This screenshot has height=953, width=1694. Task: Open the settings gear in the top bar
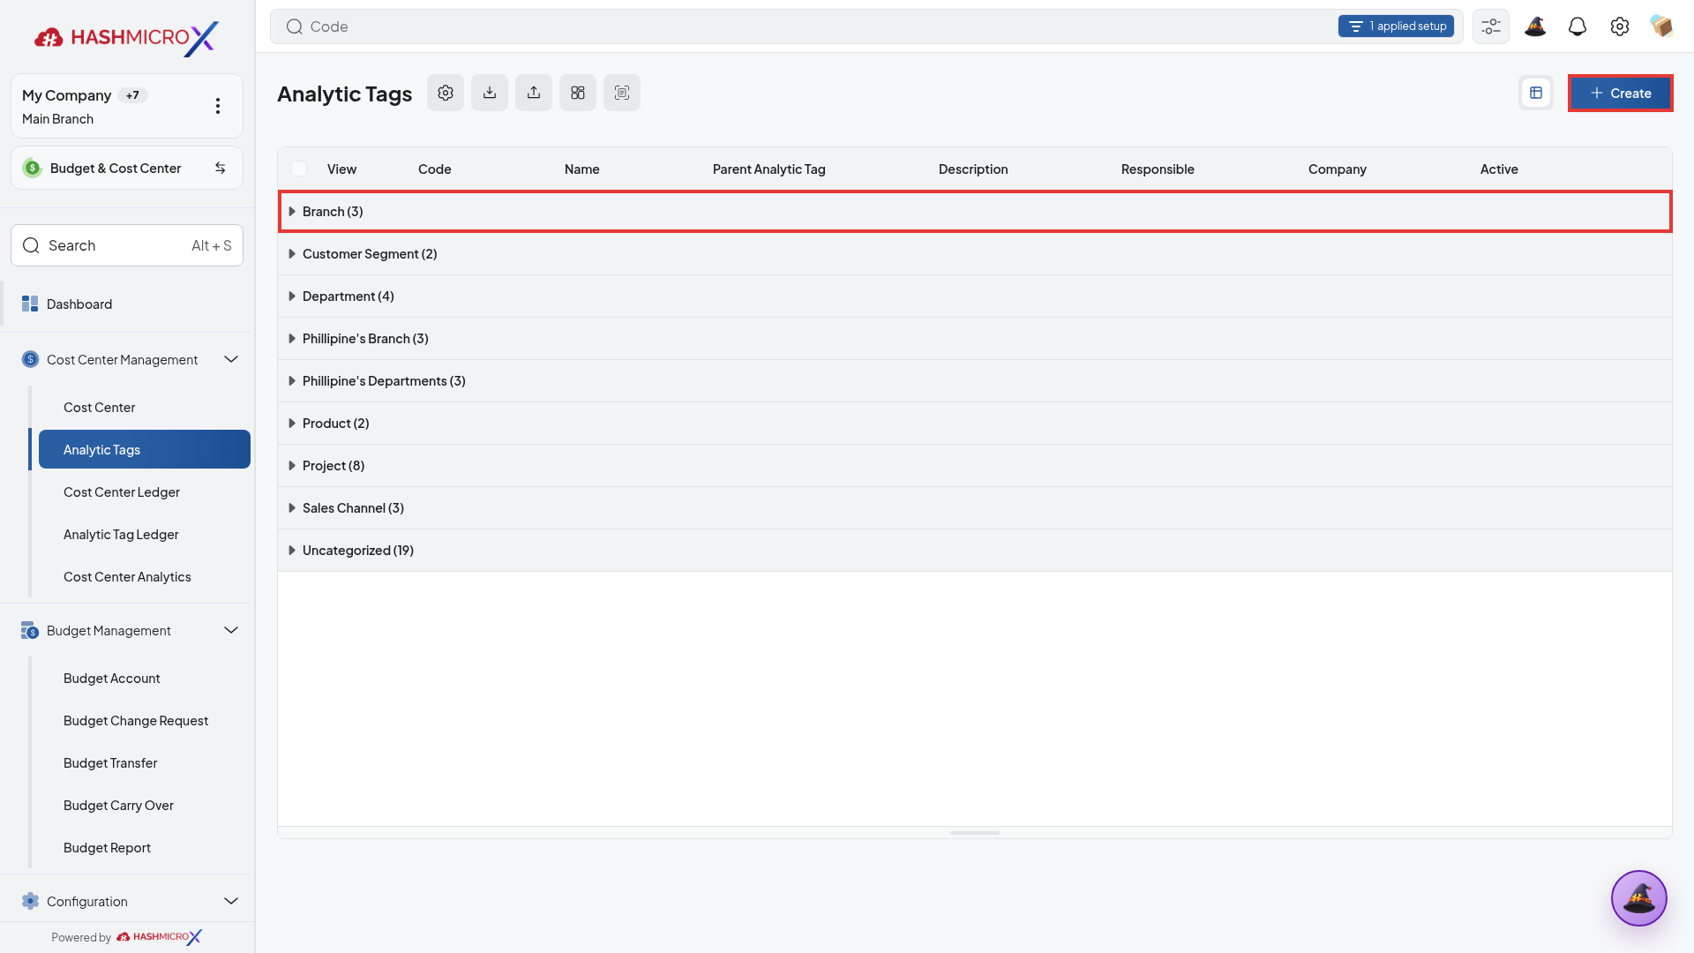1620,26
